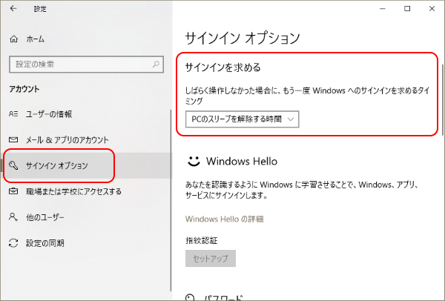This screenshot has width=445, height=301.
Task: Click the アカウント sidebar heading
Action: (x=24, y=89)
